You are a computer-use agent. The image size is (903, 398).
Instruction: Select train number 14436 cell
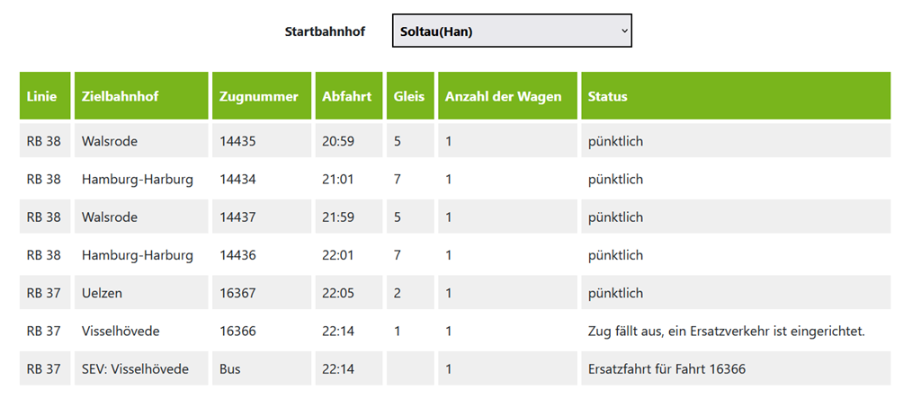pyautogui.click(x=262, y=255)
